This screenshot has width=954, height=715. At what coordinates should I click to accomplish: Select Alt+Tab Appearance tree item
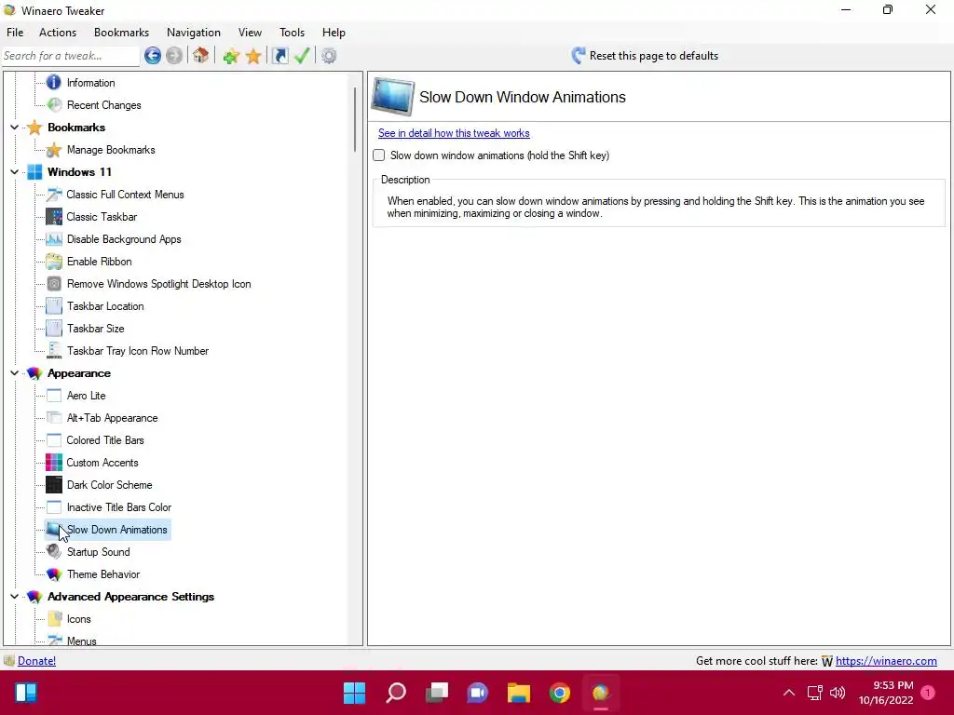pyautogui.click(x=112, y=418)
